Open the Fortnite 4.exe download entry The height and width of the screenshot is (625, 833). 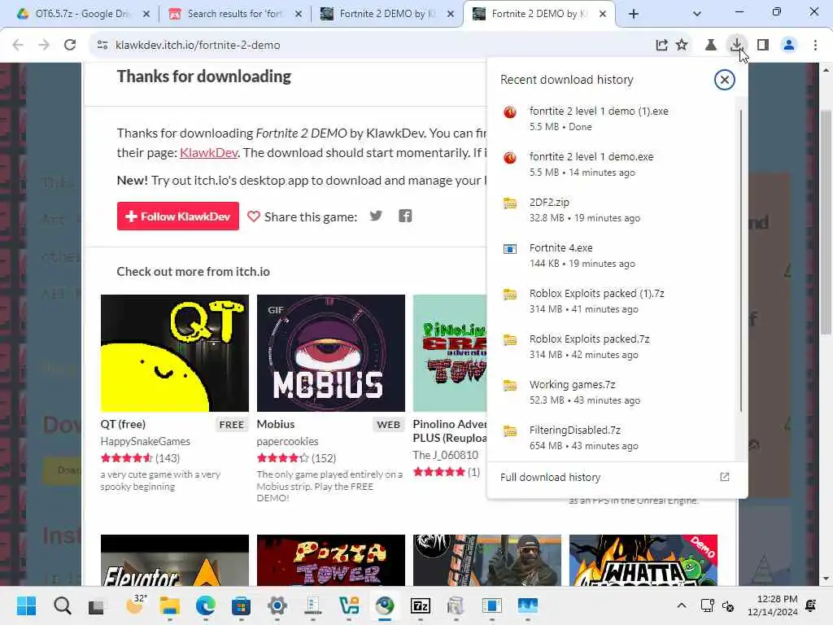coord(613,256)
